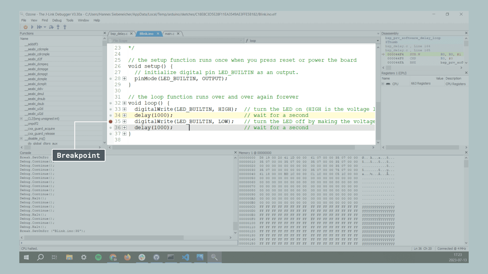Click the Step Into icon
Image resolution: width=488 pixels, height=274 pixels.
[58, 27]
